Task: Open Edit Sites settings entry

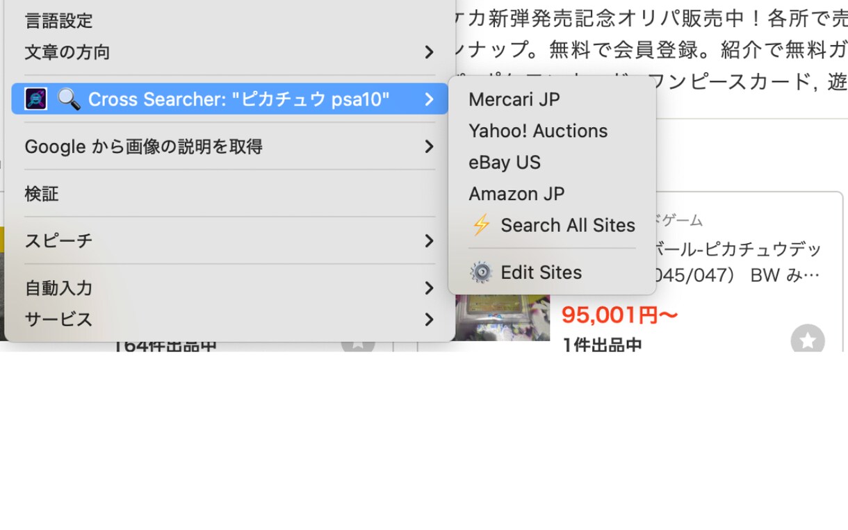Action: pyautogui.click(x=552, y=272)
